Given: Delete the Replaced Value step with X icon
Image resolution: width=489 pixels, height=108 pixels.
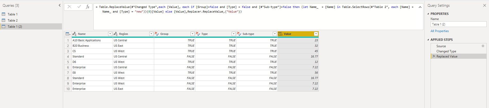Looking at the screenshot, I should click(x=434, y=56).
